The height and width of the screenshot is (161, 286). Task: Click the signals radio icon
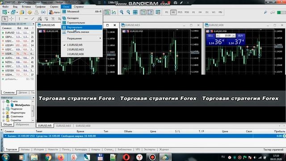[43, 13]
